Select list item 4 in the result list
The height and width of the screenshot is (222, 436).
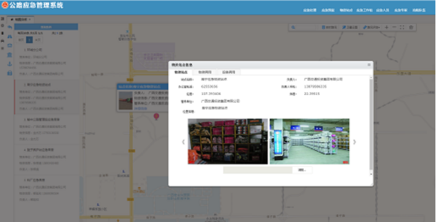coord(46,159)
